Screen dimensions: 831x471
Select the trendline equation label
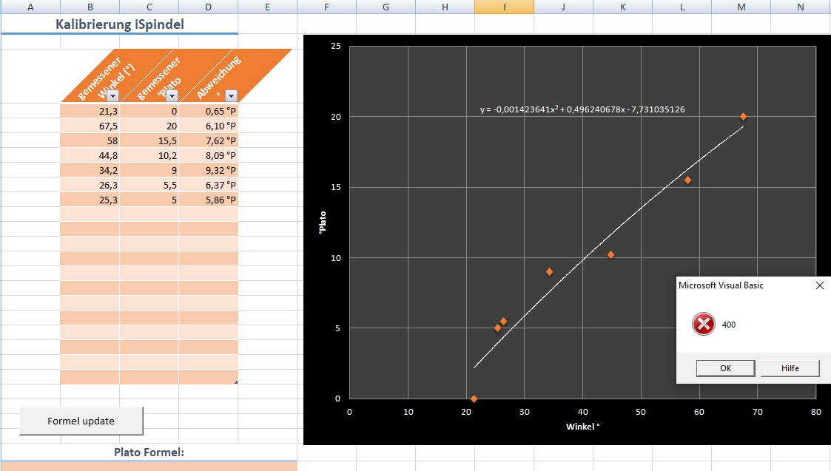(x=582, y=109)
